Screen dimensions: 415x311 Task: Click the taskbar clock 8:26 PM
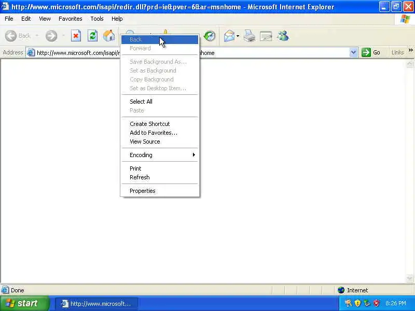pos(396,303)
